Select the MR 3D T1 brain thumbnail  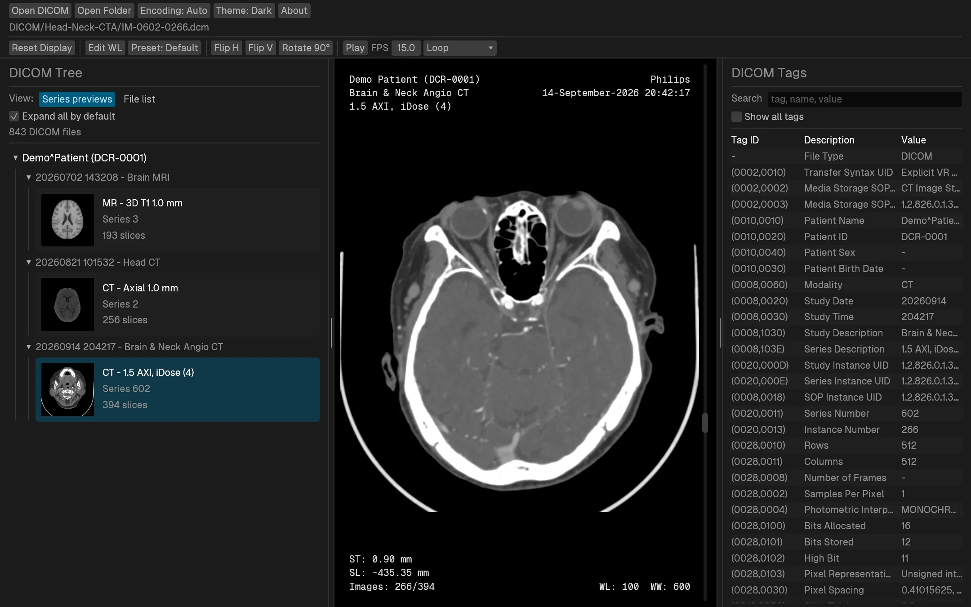pos(67,220)
